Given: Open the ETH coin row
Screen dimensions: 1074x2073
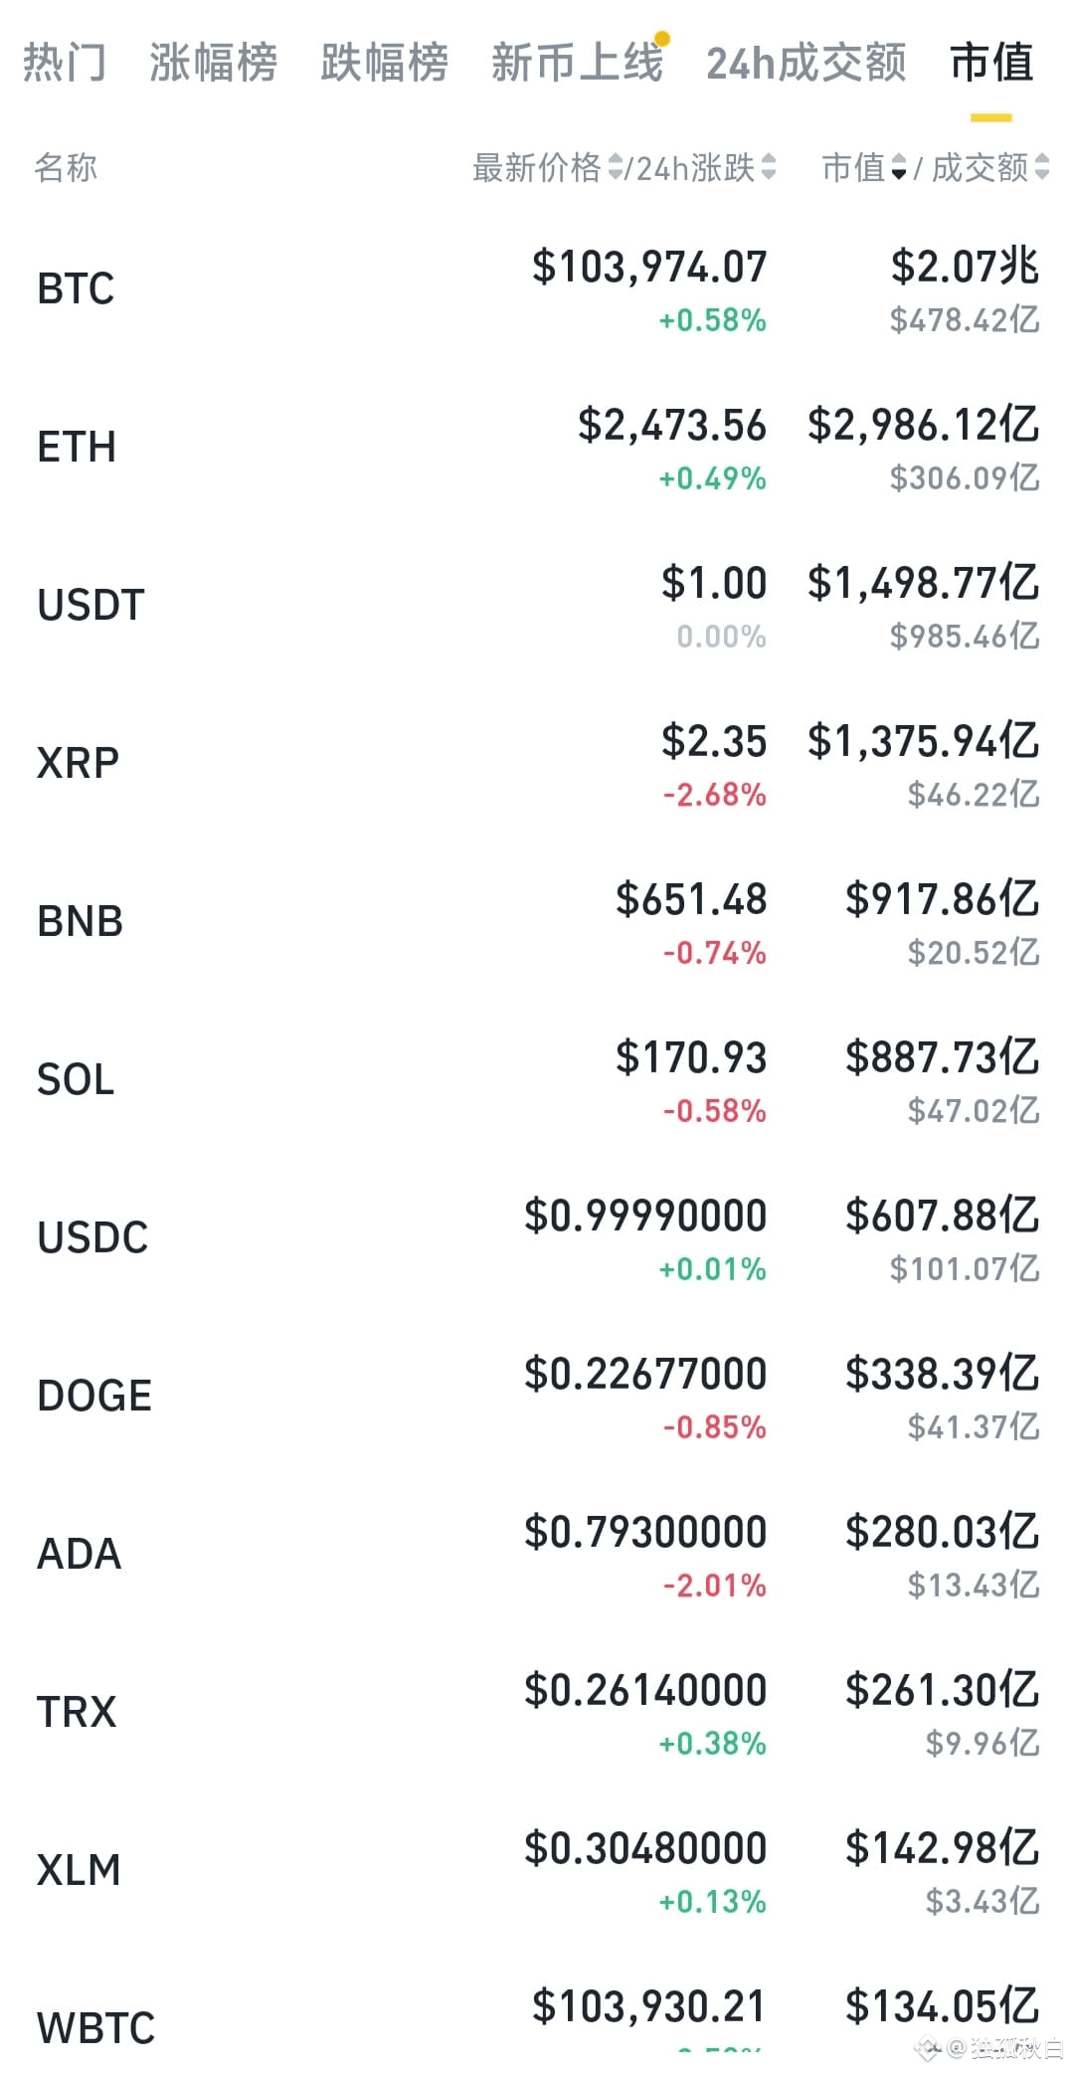Looking at the screenshot, I should click(537, 448).
